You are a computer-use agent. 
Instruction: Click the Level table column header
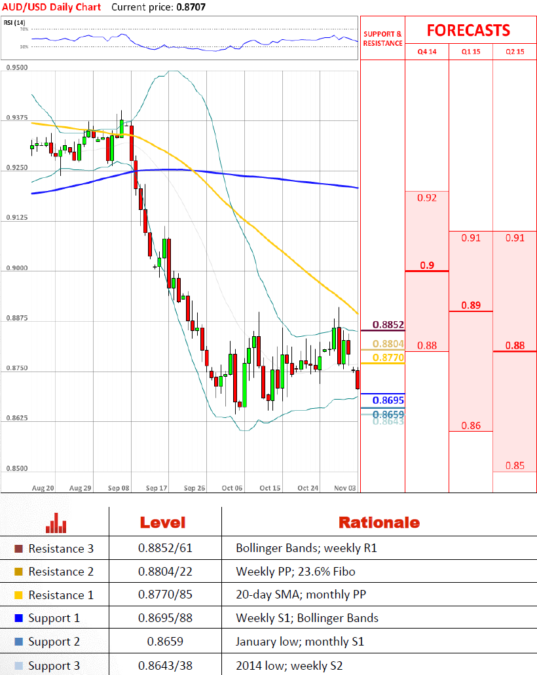pos(162,523)
